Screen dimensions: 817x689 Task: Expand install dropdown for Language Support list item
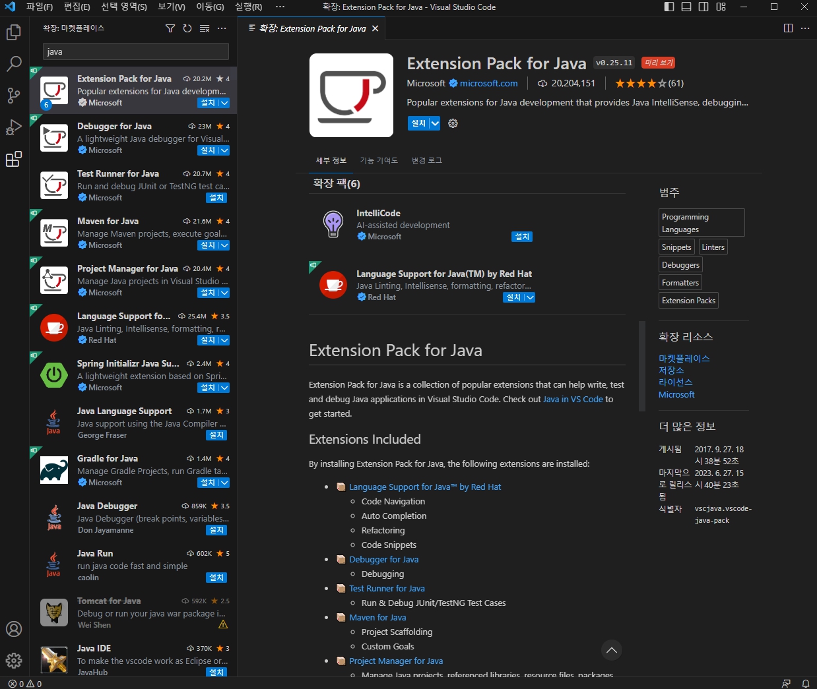(x=224, y=340)
